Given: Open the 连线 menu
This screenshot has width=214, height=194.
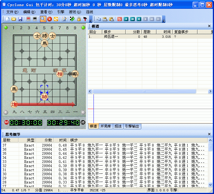Looking at the screenshot, I should [89, 12].
